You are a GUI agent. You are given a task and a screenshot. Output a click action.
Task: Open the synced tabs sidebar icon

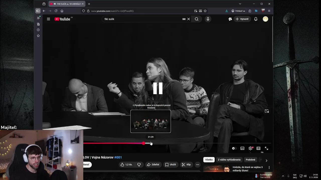point(38,24)
